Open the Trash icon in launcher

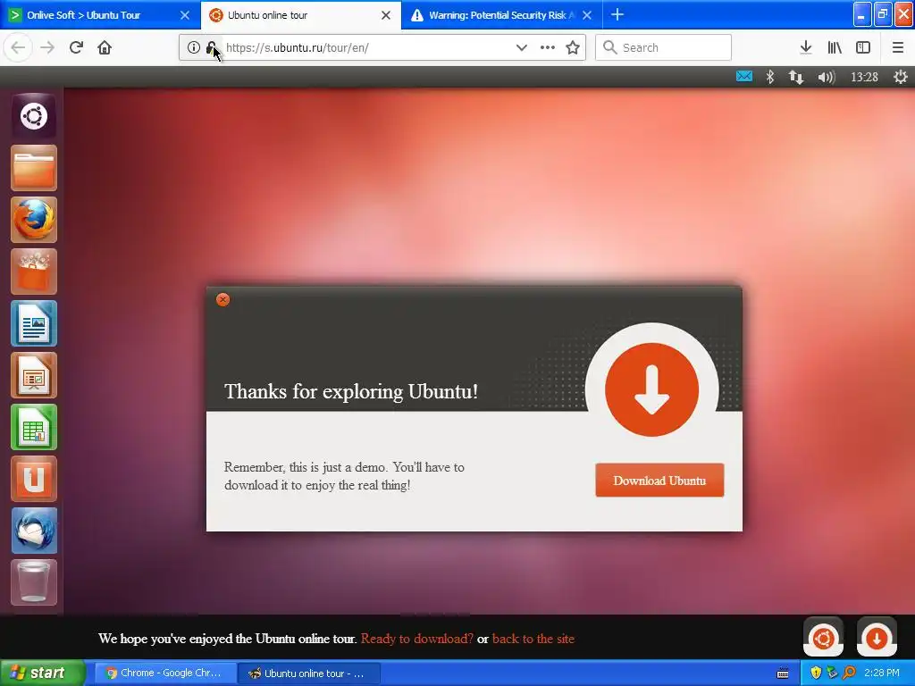click(x=34, y=582)
